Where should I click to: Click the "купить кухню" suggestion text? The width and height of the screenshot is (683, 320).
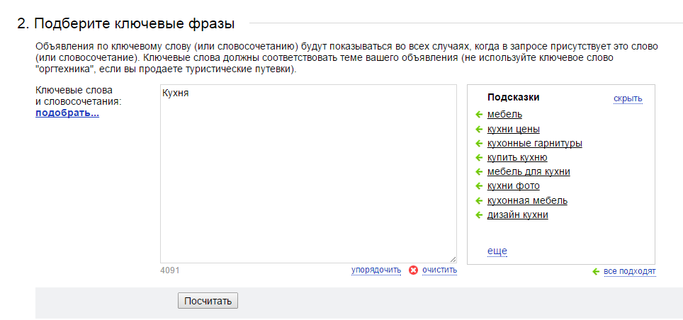tap(517, 158)
